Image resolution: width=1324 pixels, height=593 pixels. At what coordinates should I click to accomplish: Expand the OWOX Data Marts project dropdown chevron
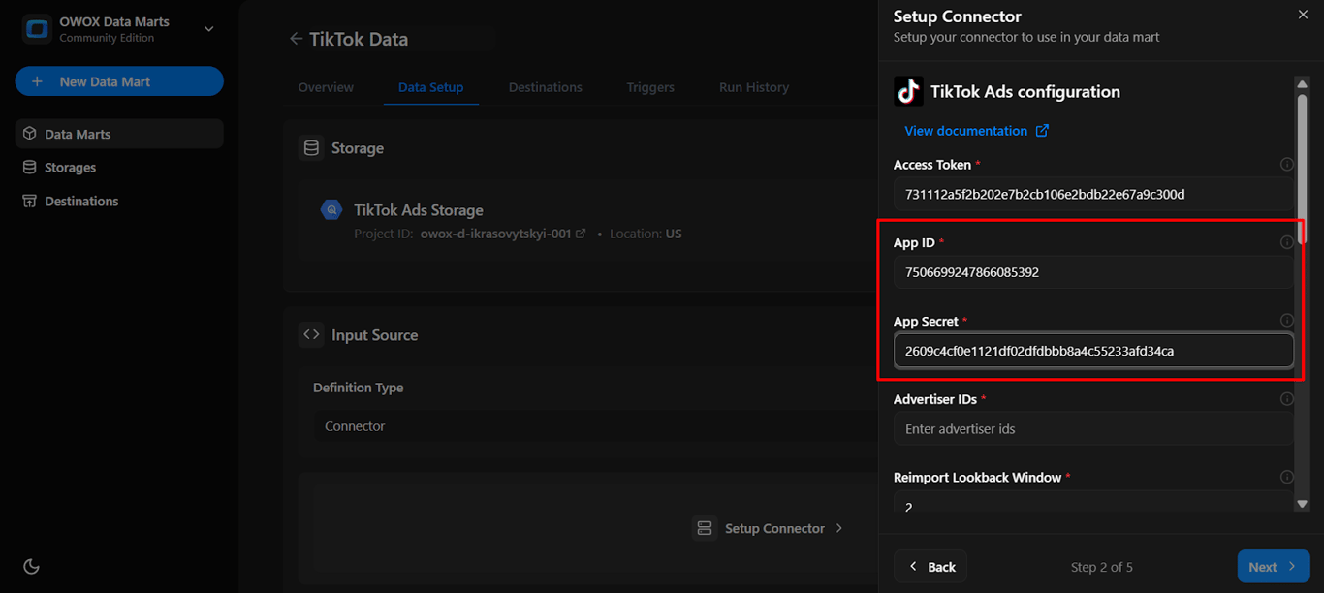point(208,29)
